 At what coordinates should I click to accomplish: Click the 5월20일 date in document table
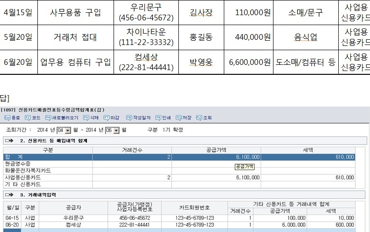[x=18, y=37]
